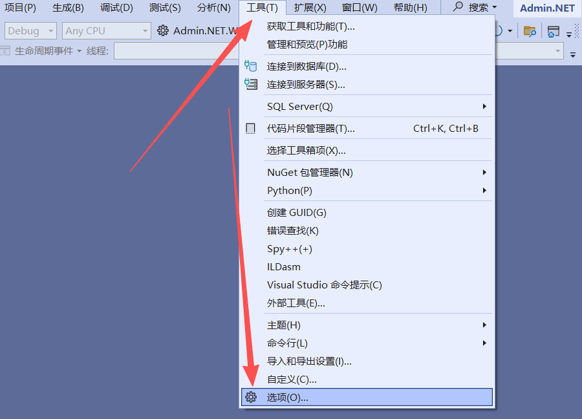Click the folder search toolbar icon
The width and height of the screenshot is (582, 419).
tap(530, 31)
